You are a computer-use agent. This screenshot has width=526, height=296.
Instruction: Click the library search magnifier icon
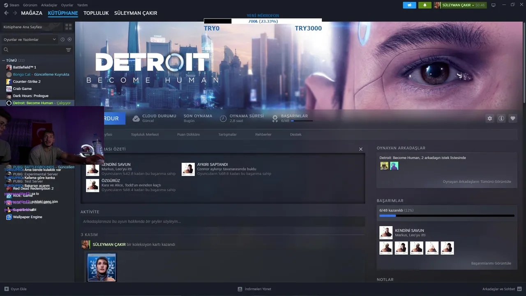[6, 50]
